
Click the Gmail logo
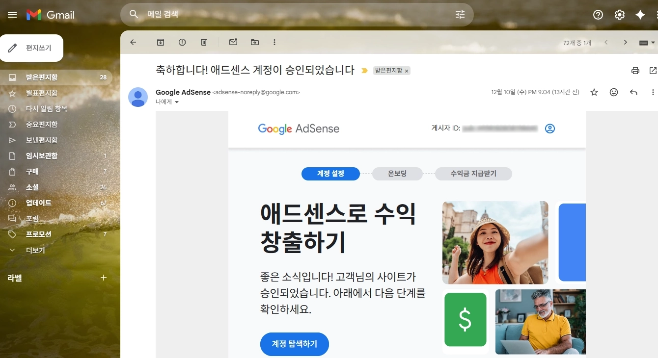[x=50, y=15]
